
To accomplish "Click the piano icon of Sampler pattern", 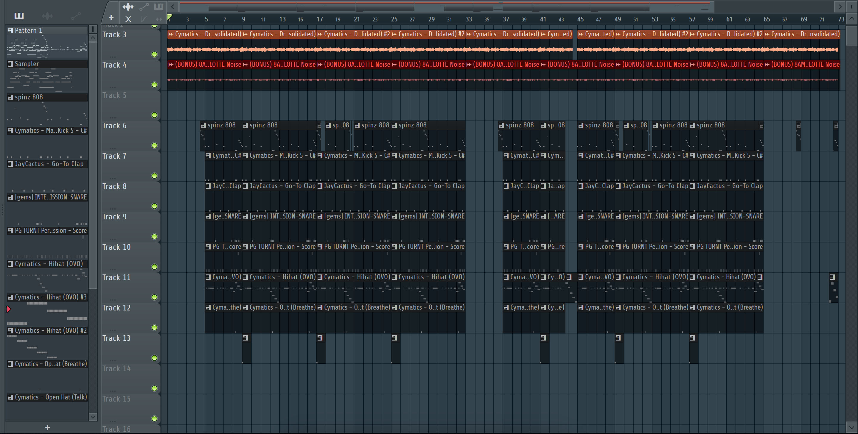I will [10, 64].
